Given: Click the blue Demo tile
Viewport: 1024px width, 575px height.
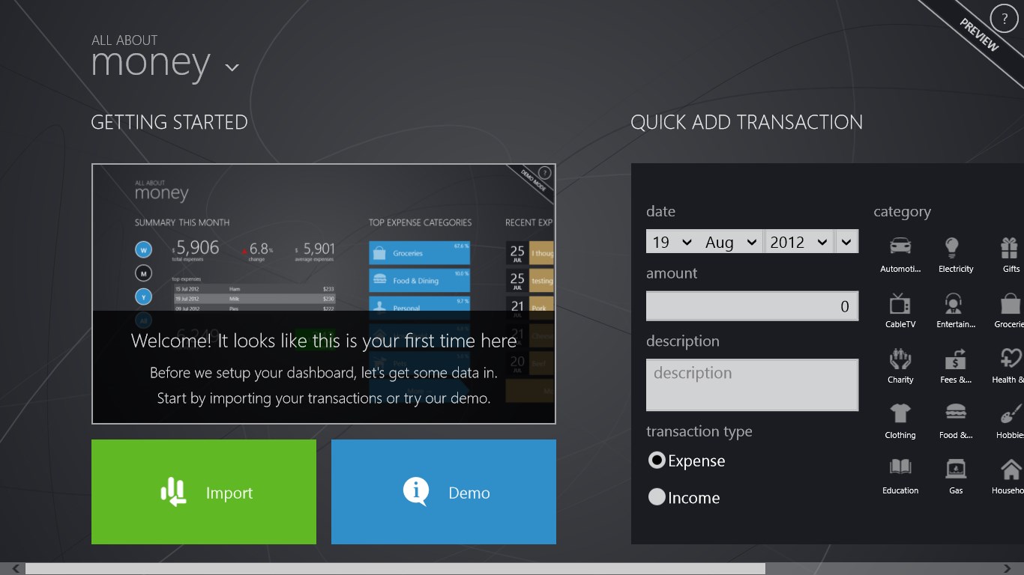Looking at the screenshot, I should point(444,492).
